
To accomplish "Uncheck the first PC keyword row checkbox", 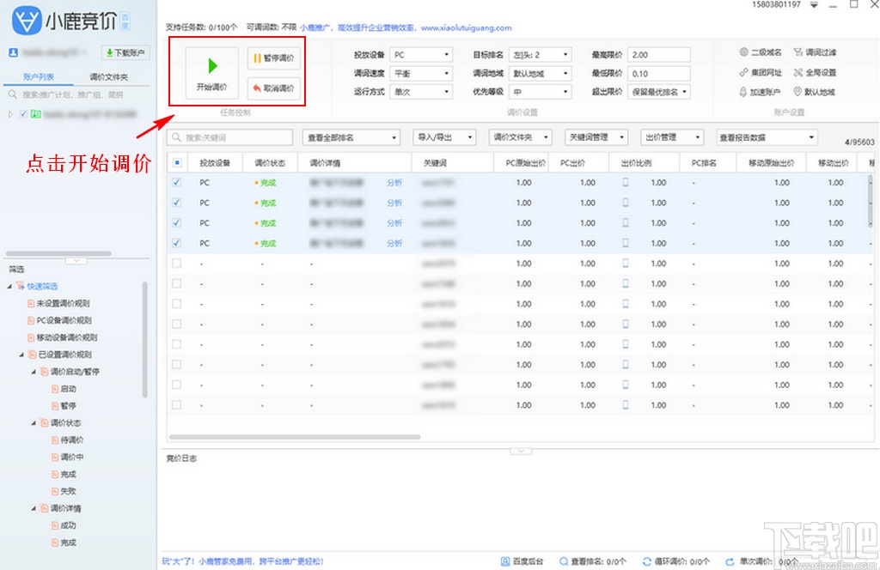I will pyautogui.click(x=176, y=182).
